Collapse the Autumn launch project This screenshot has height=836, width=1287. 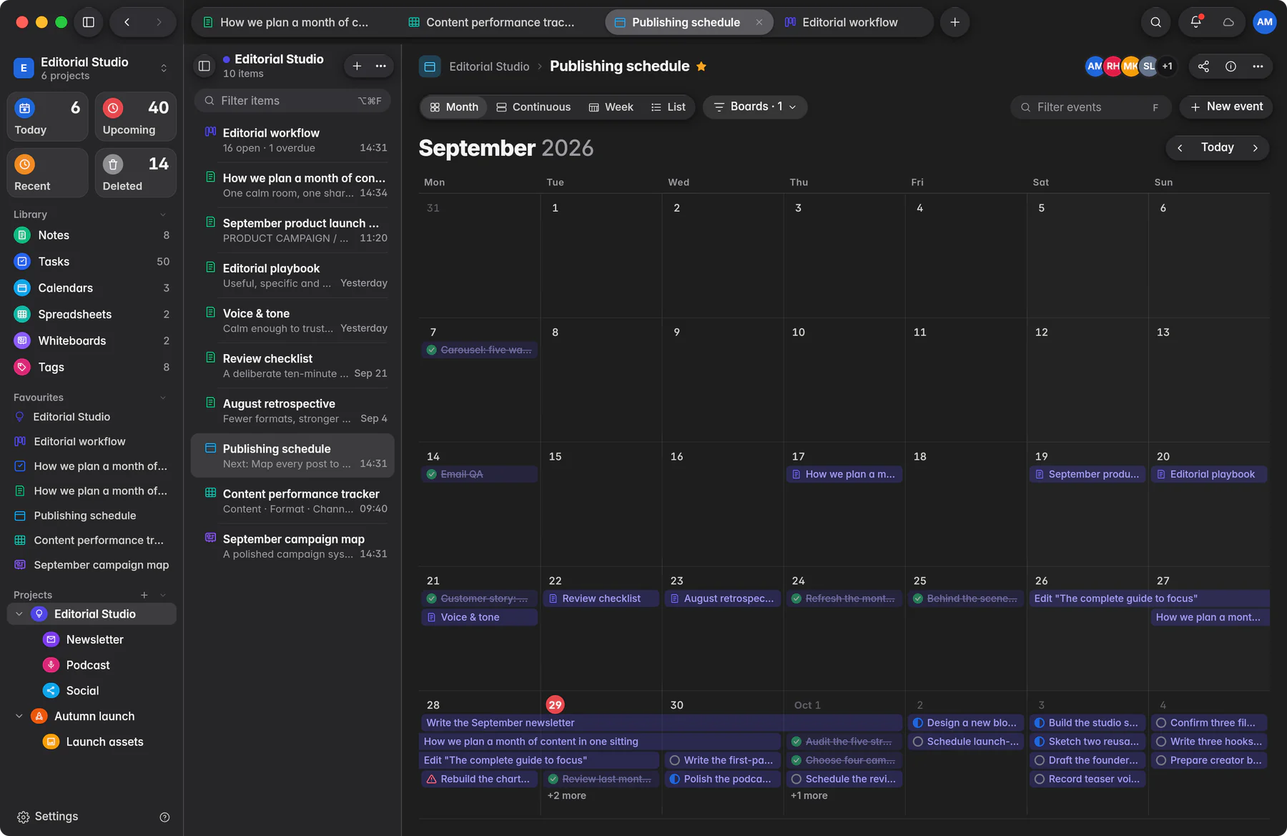click(19, 717)
